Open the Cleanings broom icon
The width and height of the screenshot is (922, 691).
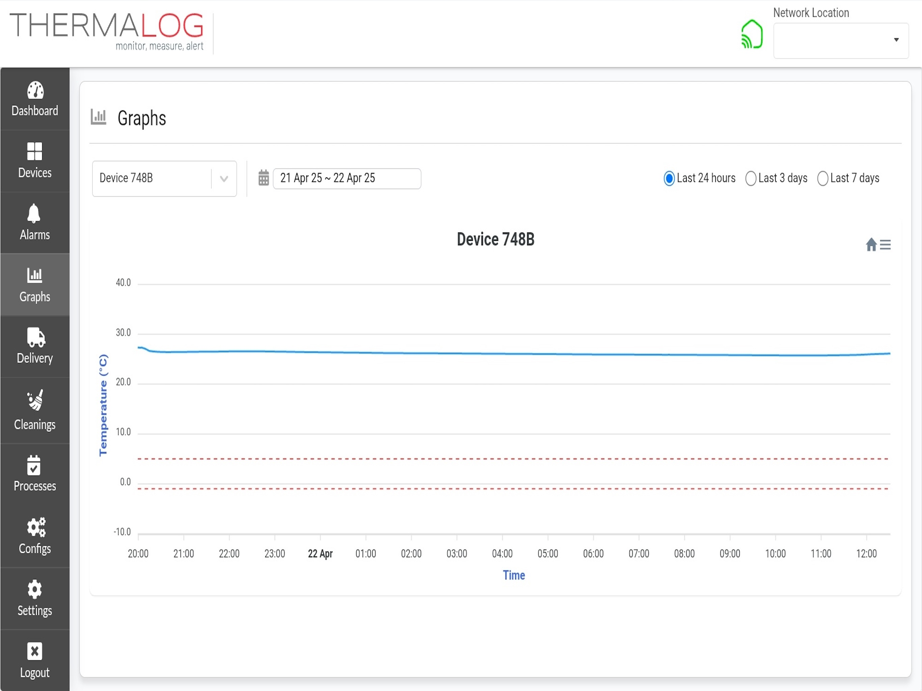[x=35, y=400]
